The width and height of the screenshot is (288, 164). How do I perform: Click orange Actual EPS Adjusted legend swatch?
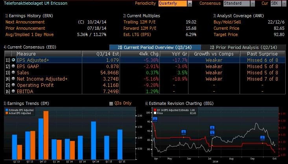point(7,113)
